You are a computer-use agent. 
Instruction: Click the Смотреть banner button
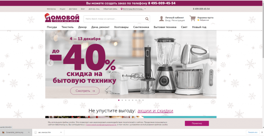[85, 91]
